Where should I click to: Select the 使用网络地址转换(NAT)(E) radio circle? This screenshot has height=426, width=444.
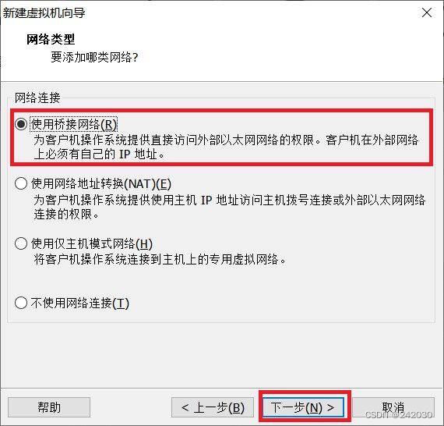[21, 183]
